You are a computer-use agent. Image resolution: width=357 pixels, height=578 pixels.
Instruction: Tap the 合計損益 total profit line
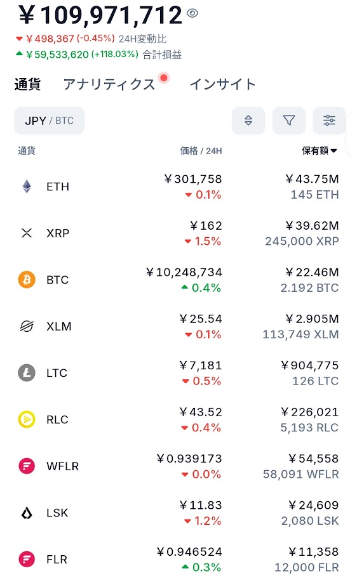(x=99, y=55)
